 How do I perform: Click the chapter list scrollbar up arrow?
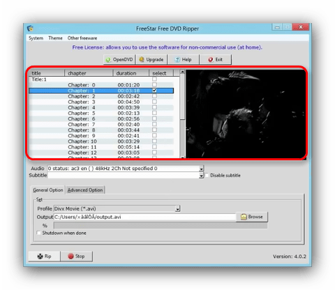pos(182,72)
